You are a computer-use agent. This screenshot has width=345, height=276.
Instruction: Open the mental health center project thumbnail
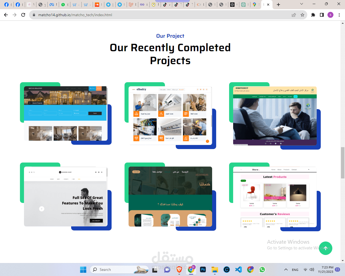pyautogui.click(x=275, y=116)
